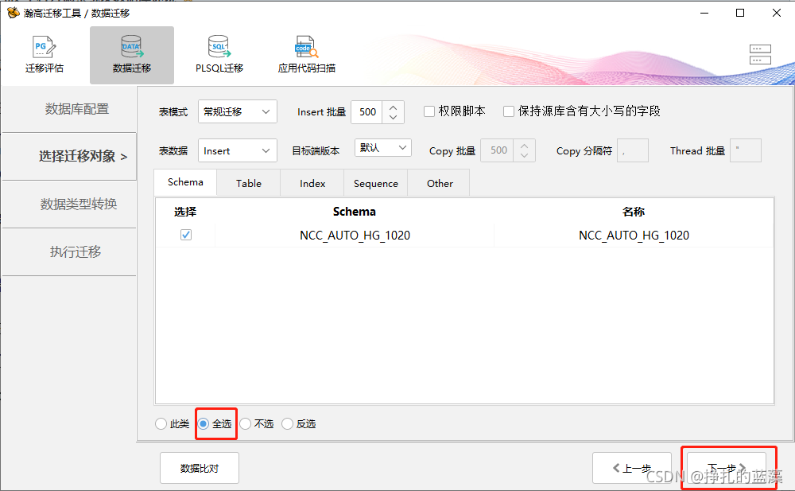Increase the Insert 批量 value with up arrow
This screenshot has width=795, height=491.
coord(393,107)
